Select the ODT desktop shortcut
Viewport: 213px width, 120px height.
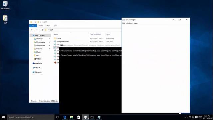5,20
